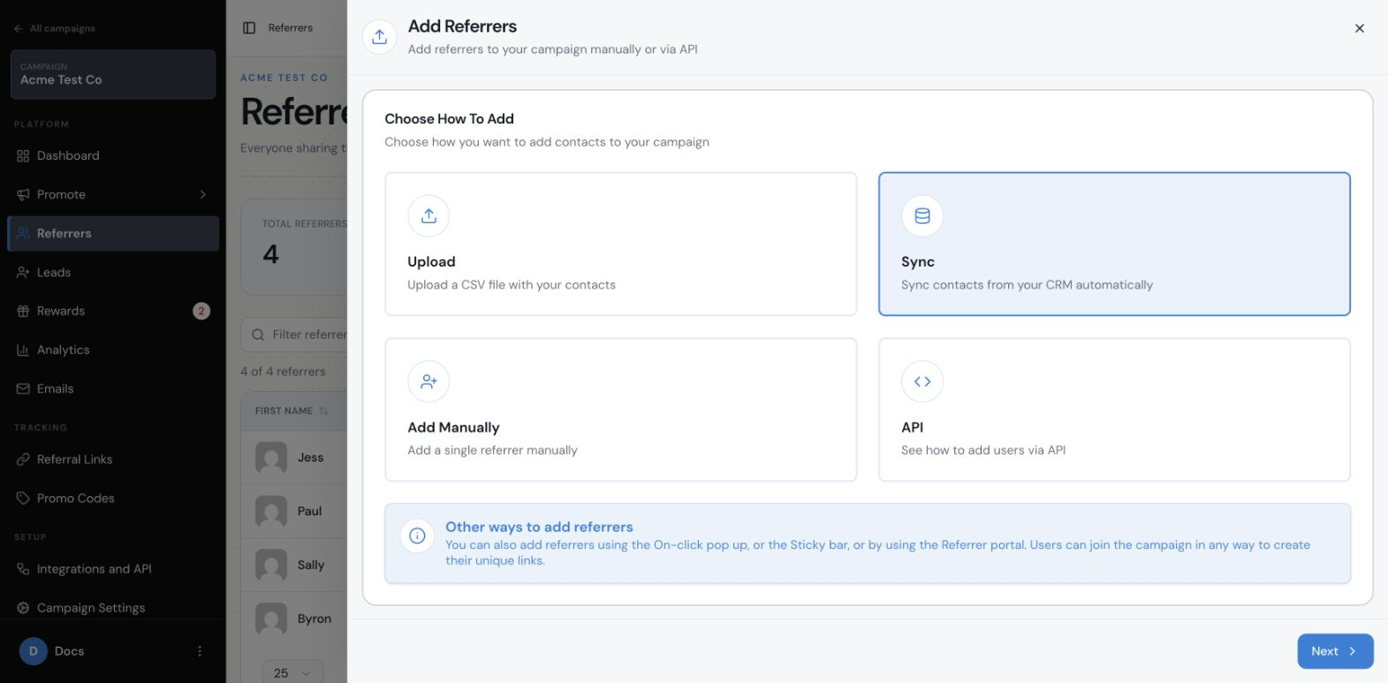Viewport: 1388px width, 683px height.
Task: Click the Leads person icon
Action: (x=23, y=273)
